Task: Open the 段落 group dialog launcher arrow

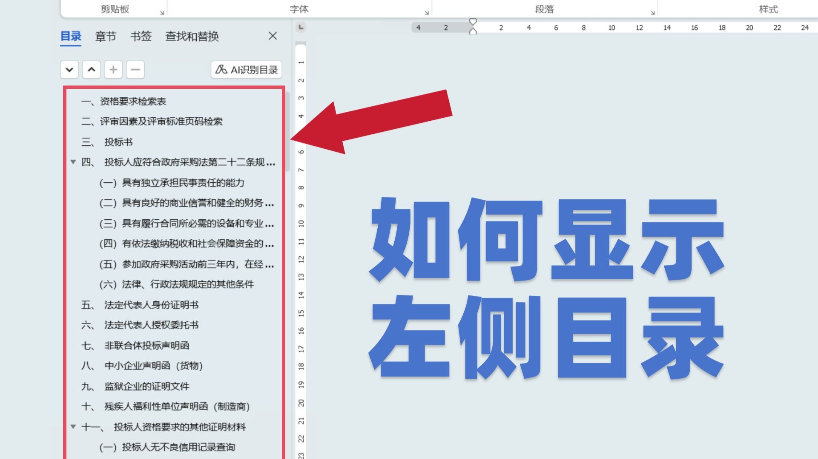Action: tap(653, 13)
